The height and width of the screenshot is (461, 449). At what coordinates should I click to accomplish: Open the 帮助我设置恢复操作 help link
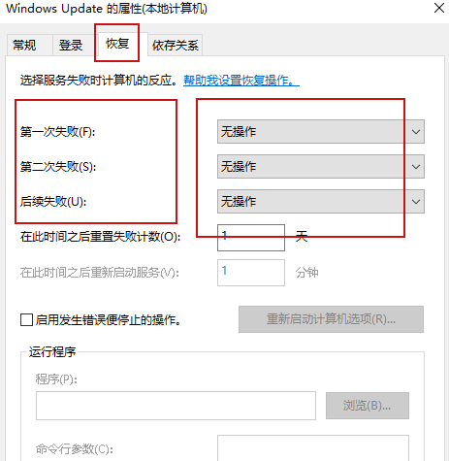coord(241,81)
